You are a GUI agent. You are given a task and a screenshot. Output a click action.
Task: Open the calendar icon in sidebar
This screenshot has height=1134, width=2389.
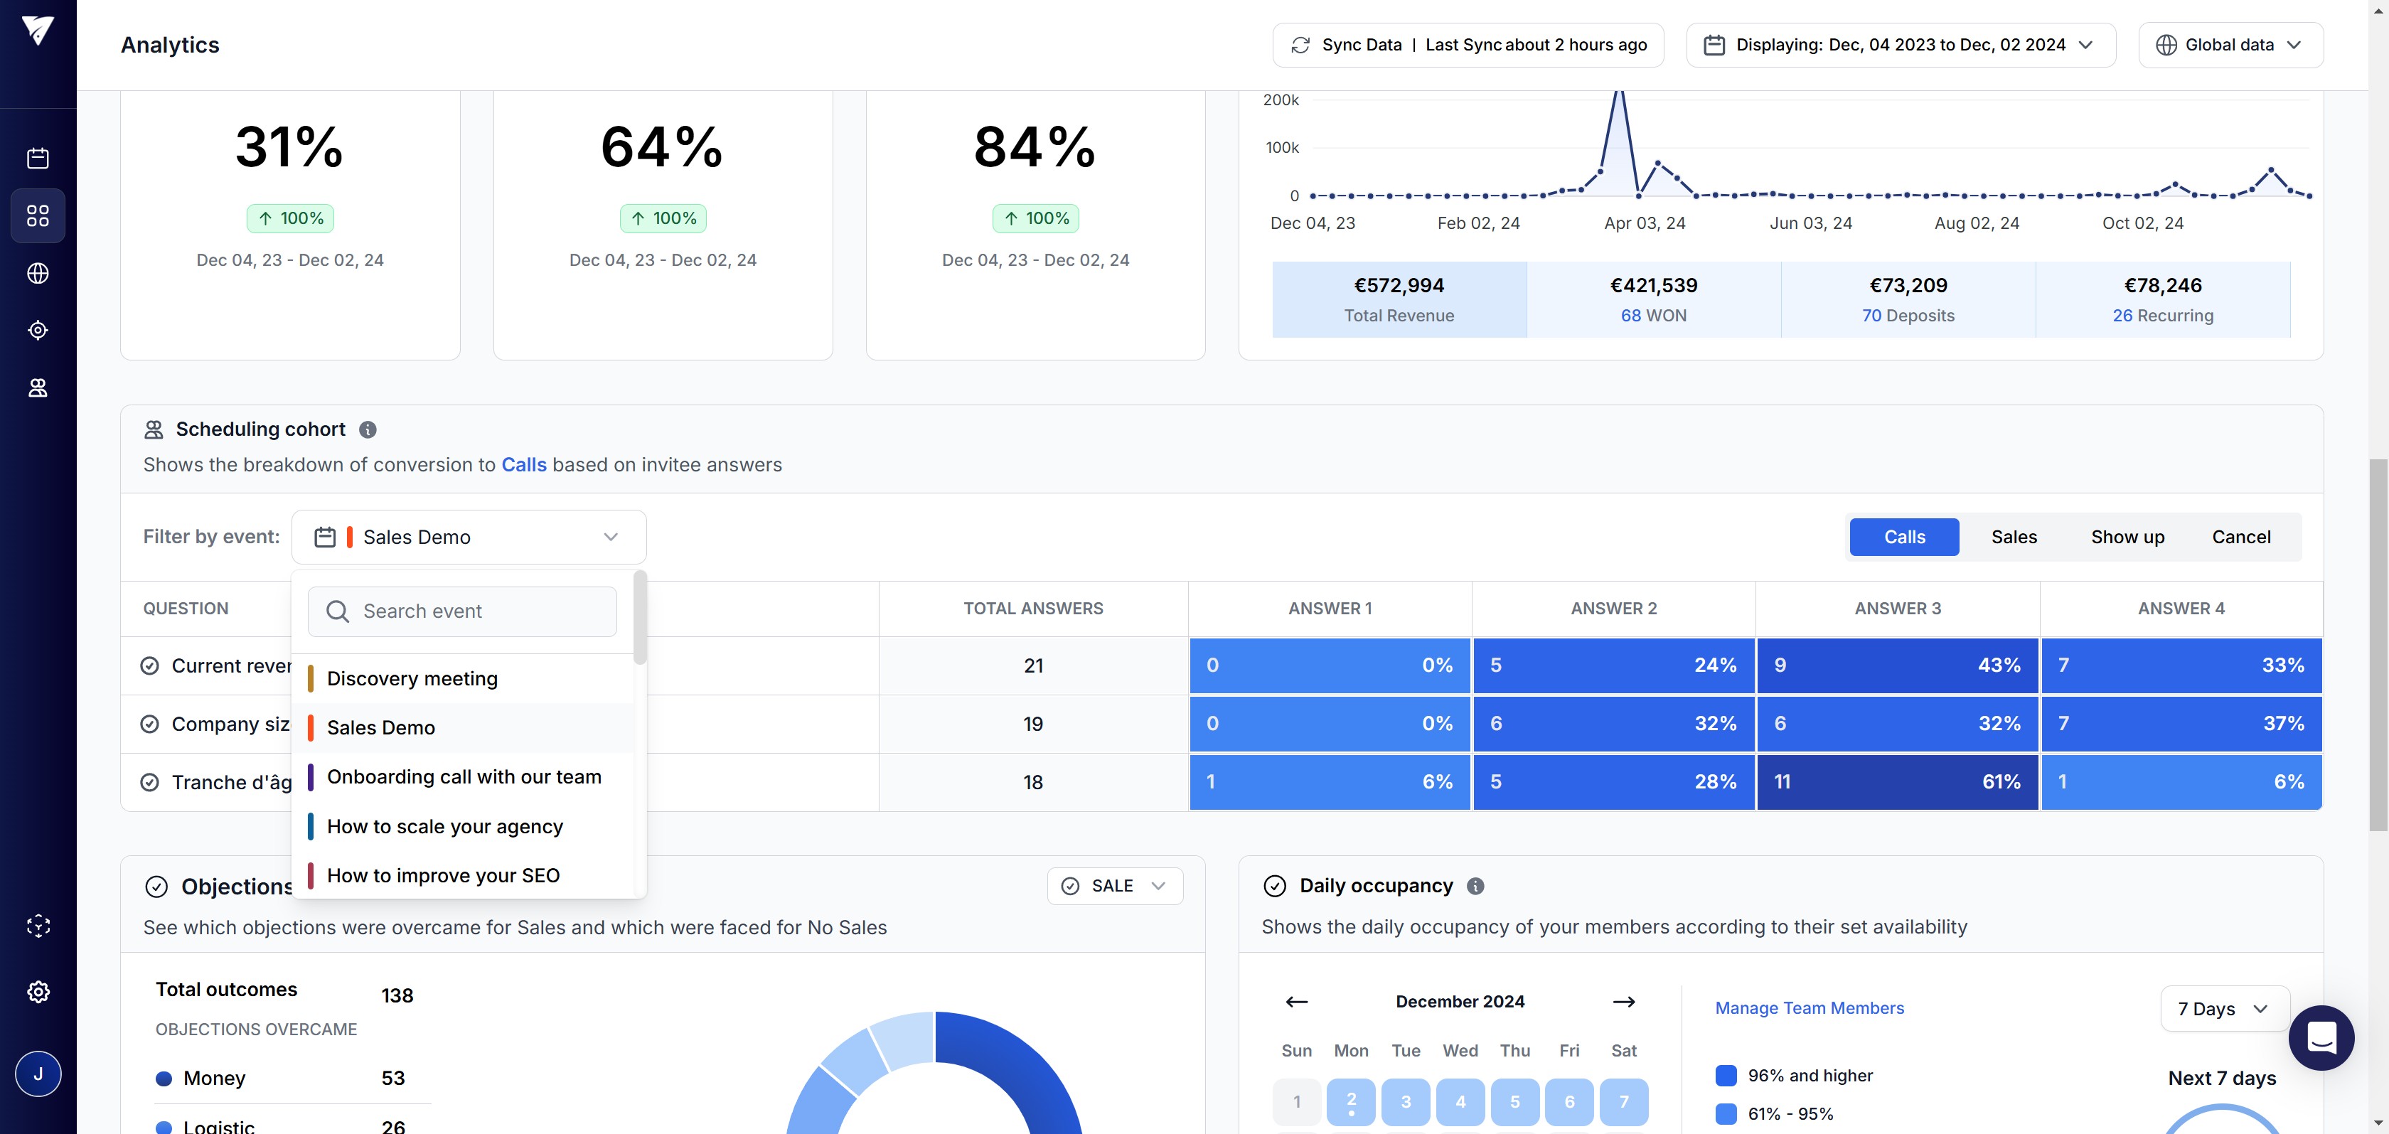click(38, 159)
